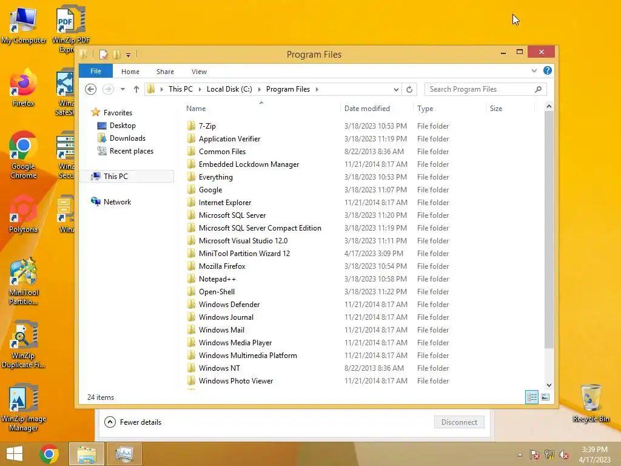Select the Everything folder icon
Image resolution: width=621 pixels, height=466 pixels.
coord(191,177)
